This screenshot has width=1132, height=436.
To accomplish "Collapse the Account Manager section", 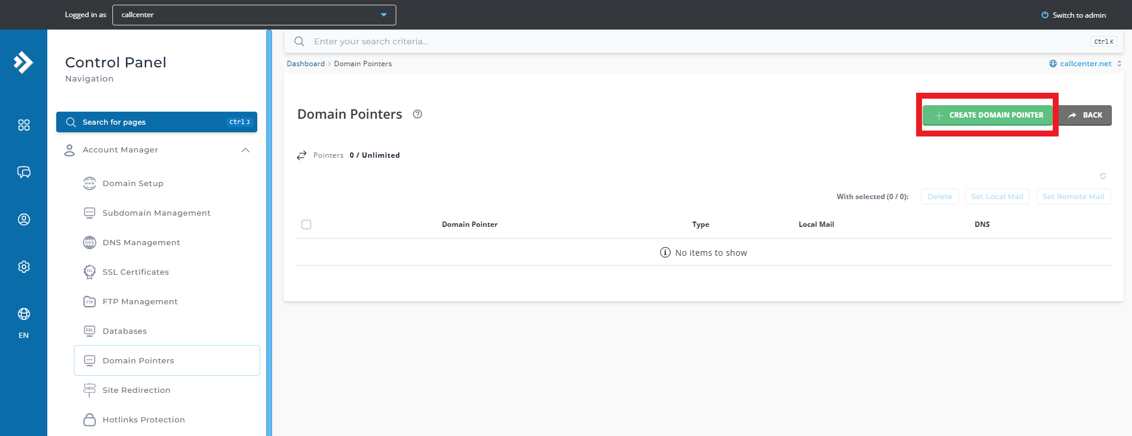I will tap(245, 150).
